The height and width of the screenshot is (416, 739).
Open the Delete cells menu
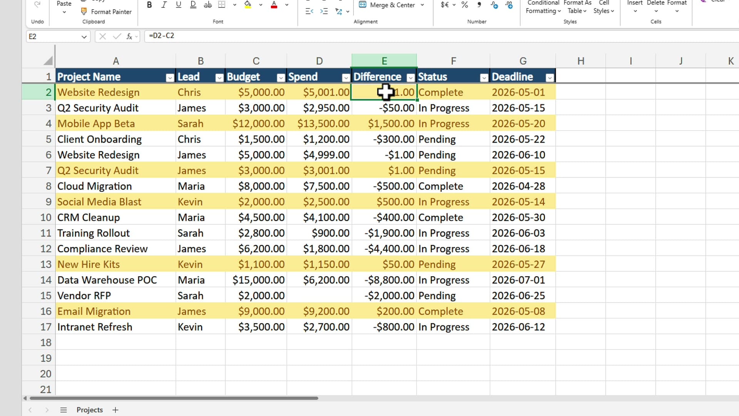pyautogui.click(x=655, y=7)
